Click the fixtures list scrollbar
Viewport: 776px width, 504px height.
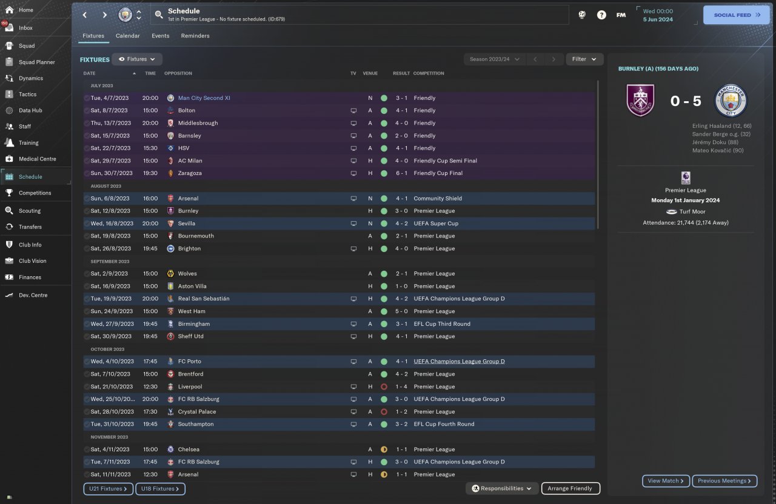(x=597, y=155)
